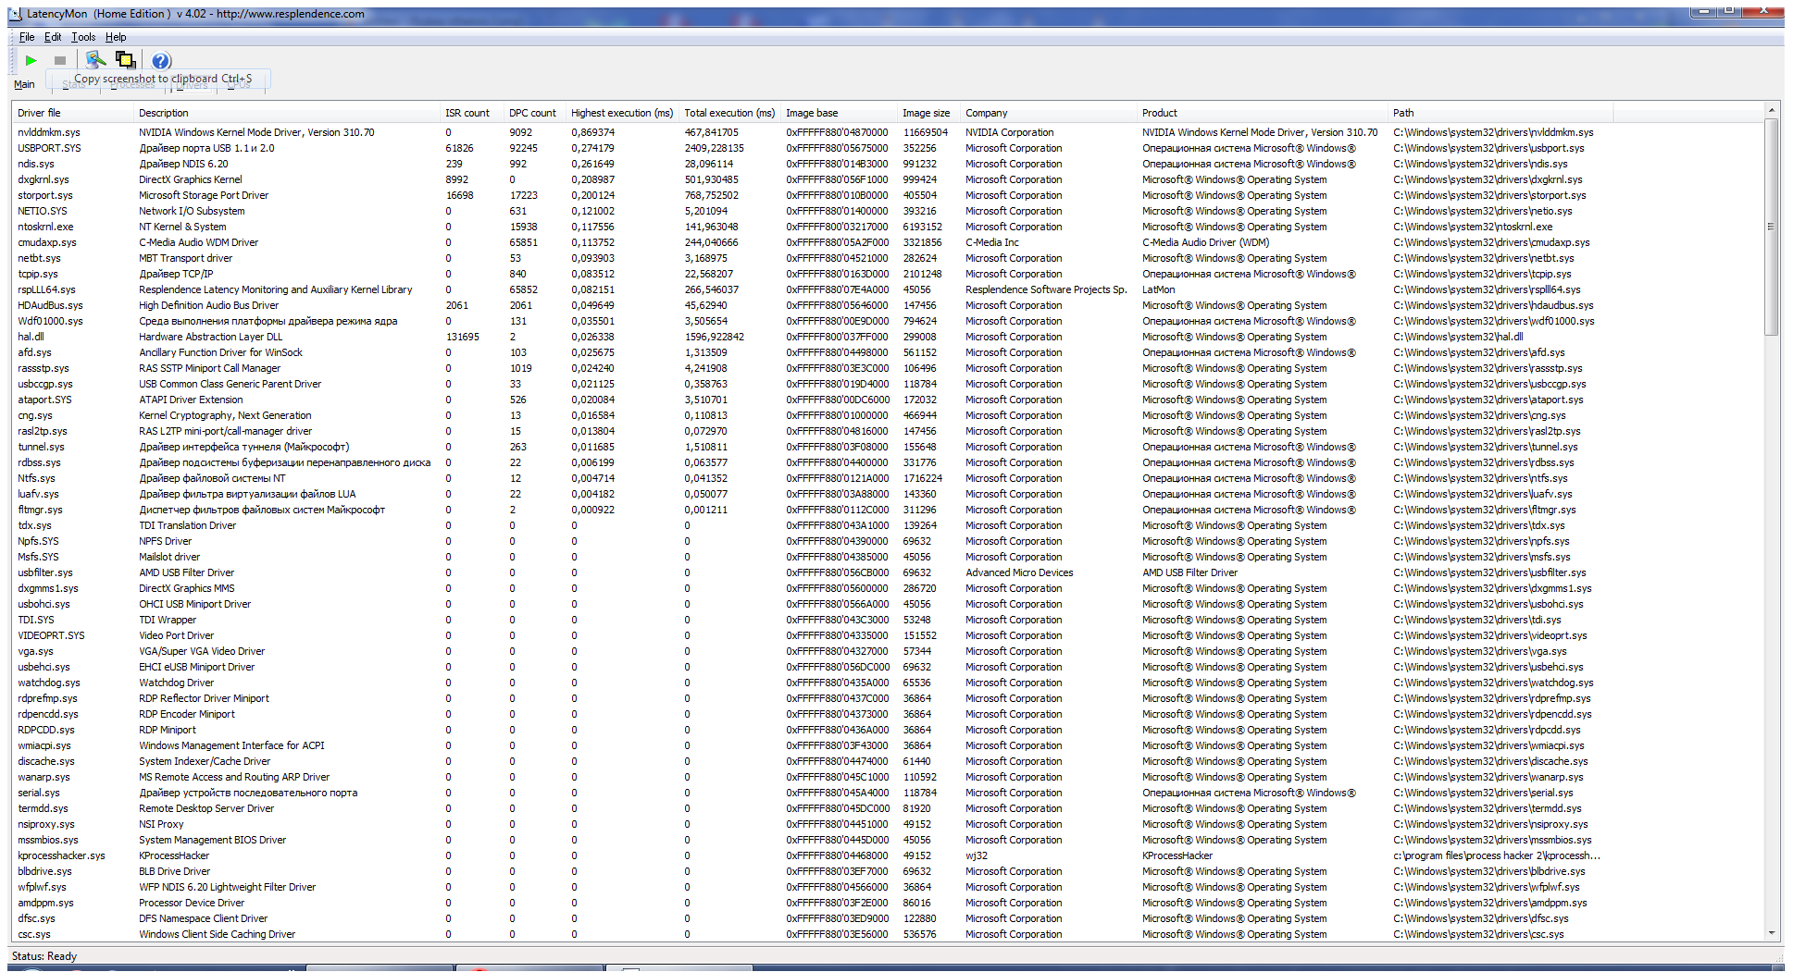Open the Tools menu
Viewport: 1793px width, 972px height.
click(83, 37)
